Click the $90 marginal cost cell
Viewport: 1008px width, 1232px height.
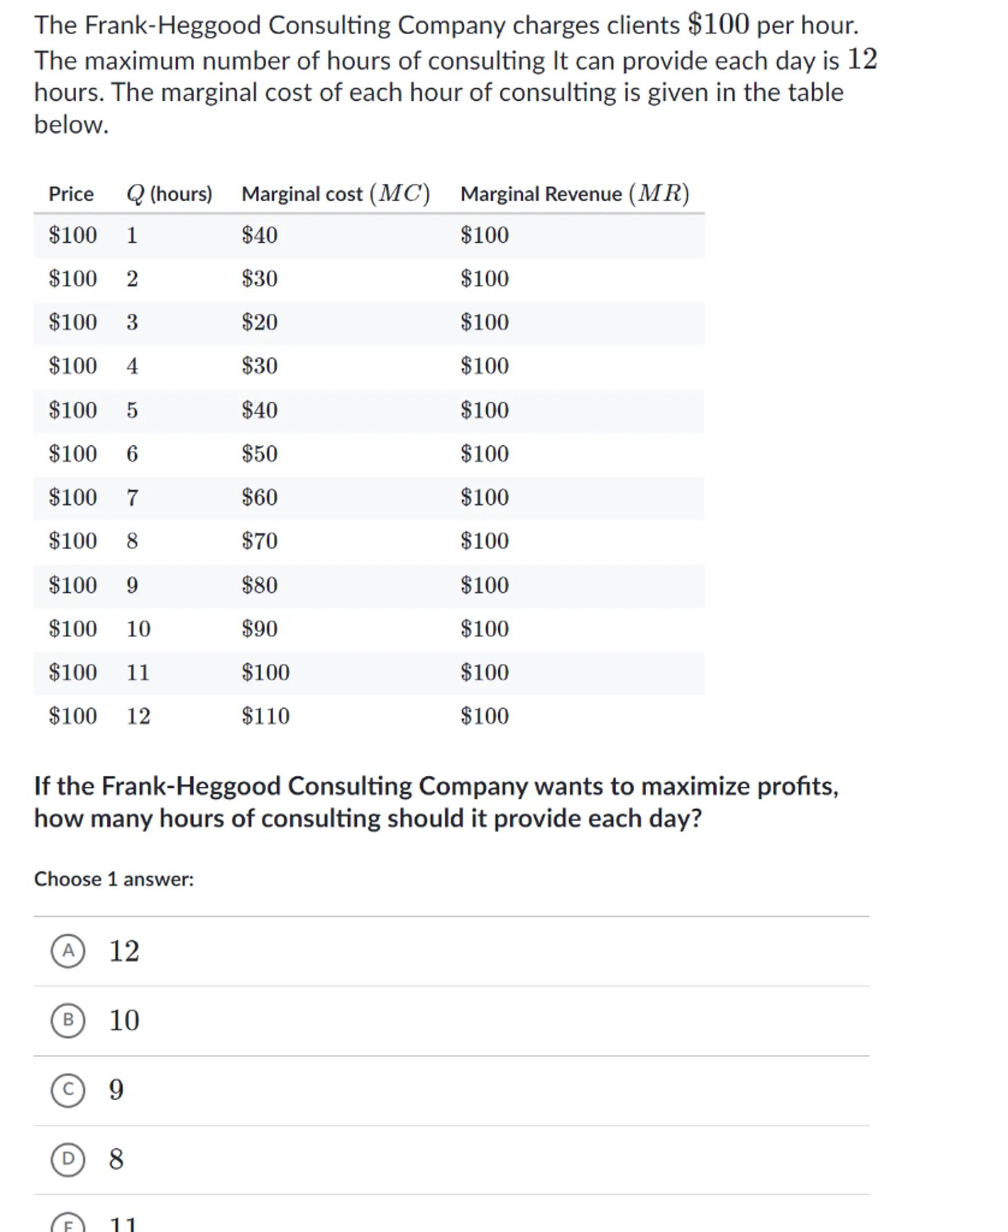[x=259, y=629]
